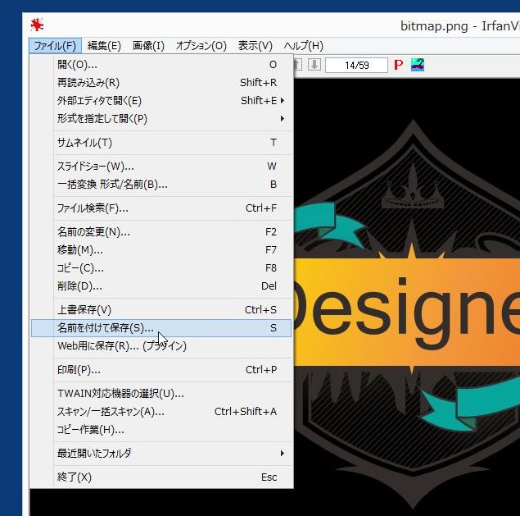
Task: Select ファイル検索(F)... menu entry
Action: [161, 208]
